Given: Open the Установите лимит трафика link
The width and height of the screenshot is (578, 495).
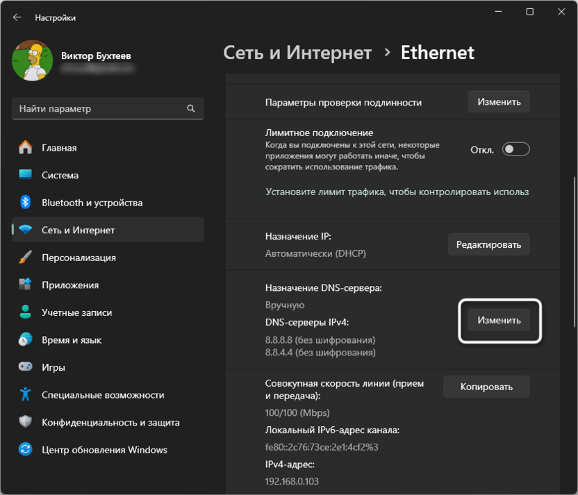Looking at the screenshot, I should pos(397,192).
